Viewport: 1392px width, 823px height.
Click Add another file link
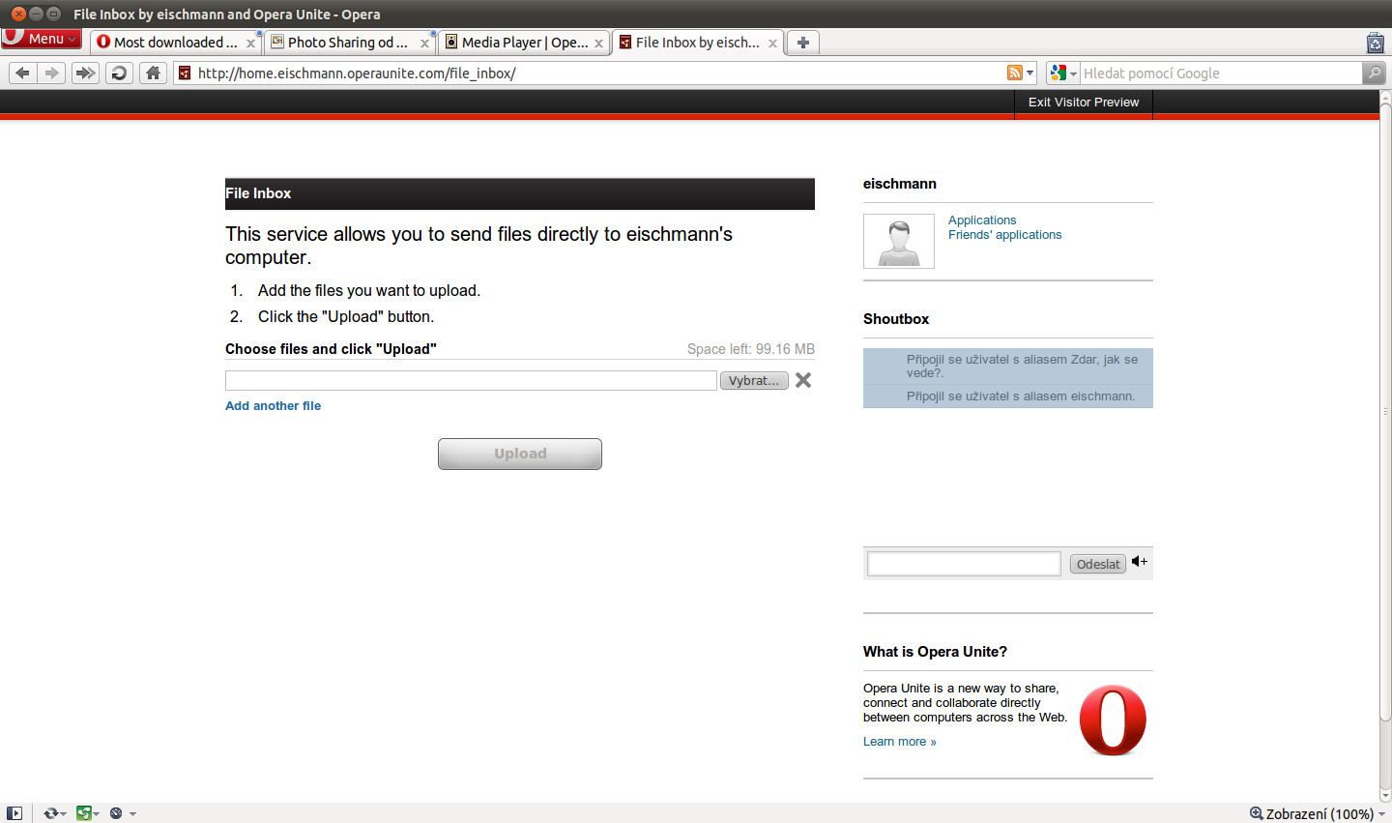coord(274,406)
